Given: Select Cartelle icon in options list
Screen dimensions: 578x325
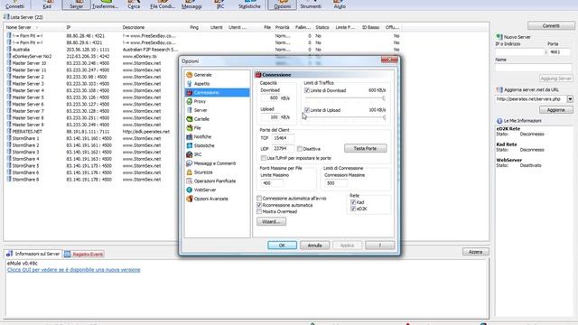Looking at the screenshot, I should click(189, 119).
